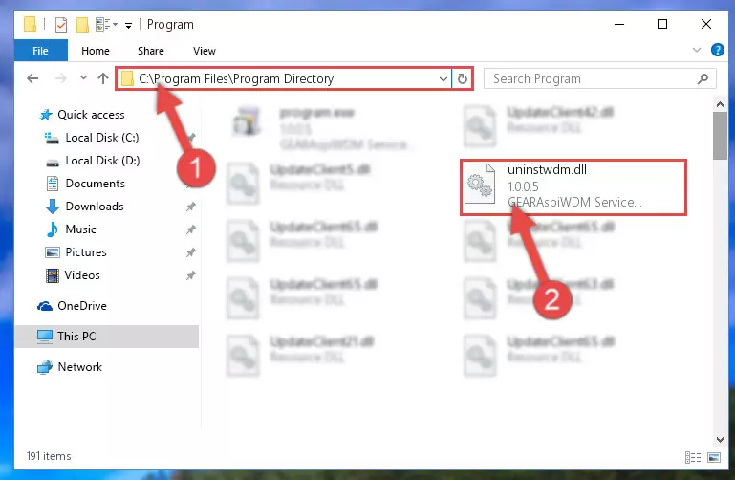Click pin icon next to Videos
This screenshot has height=480, width=735.
(x=191, y=275)
